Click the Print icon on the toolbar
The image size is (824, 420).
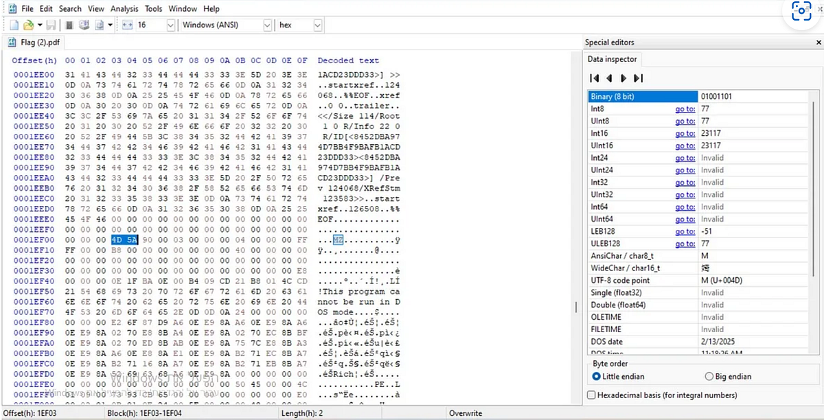click(69, 24)
